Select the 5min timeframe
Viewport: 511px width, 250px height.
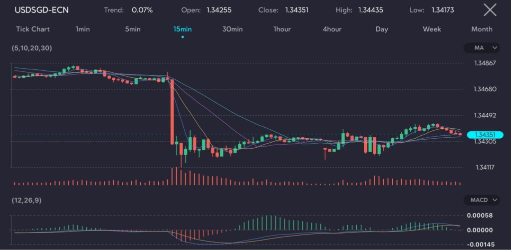pyautogui.click(x=133, y=29)
